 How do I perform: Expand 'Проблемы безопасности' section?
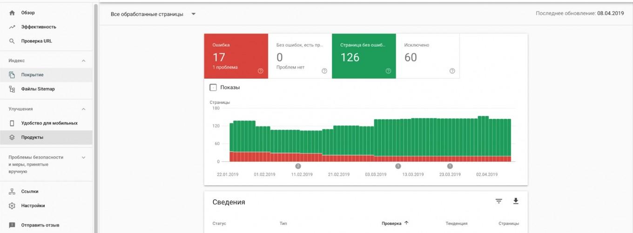84,158
